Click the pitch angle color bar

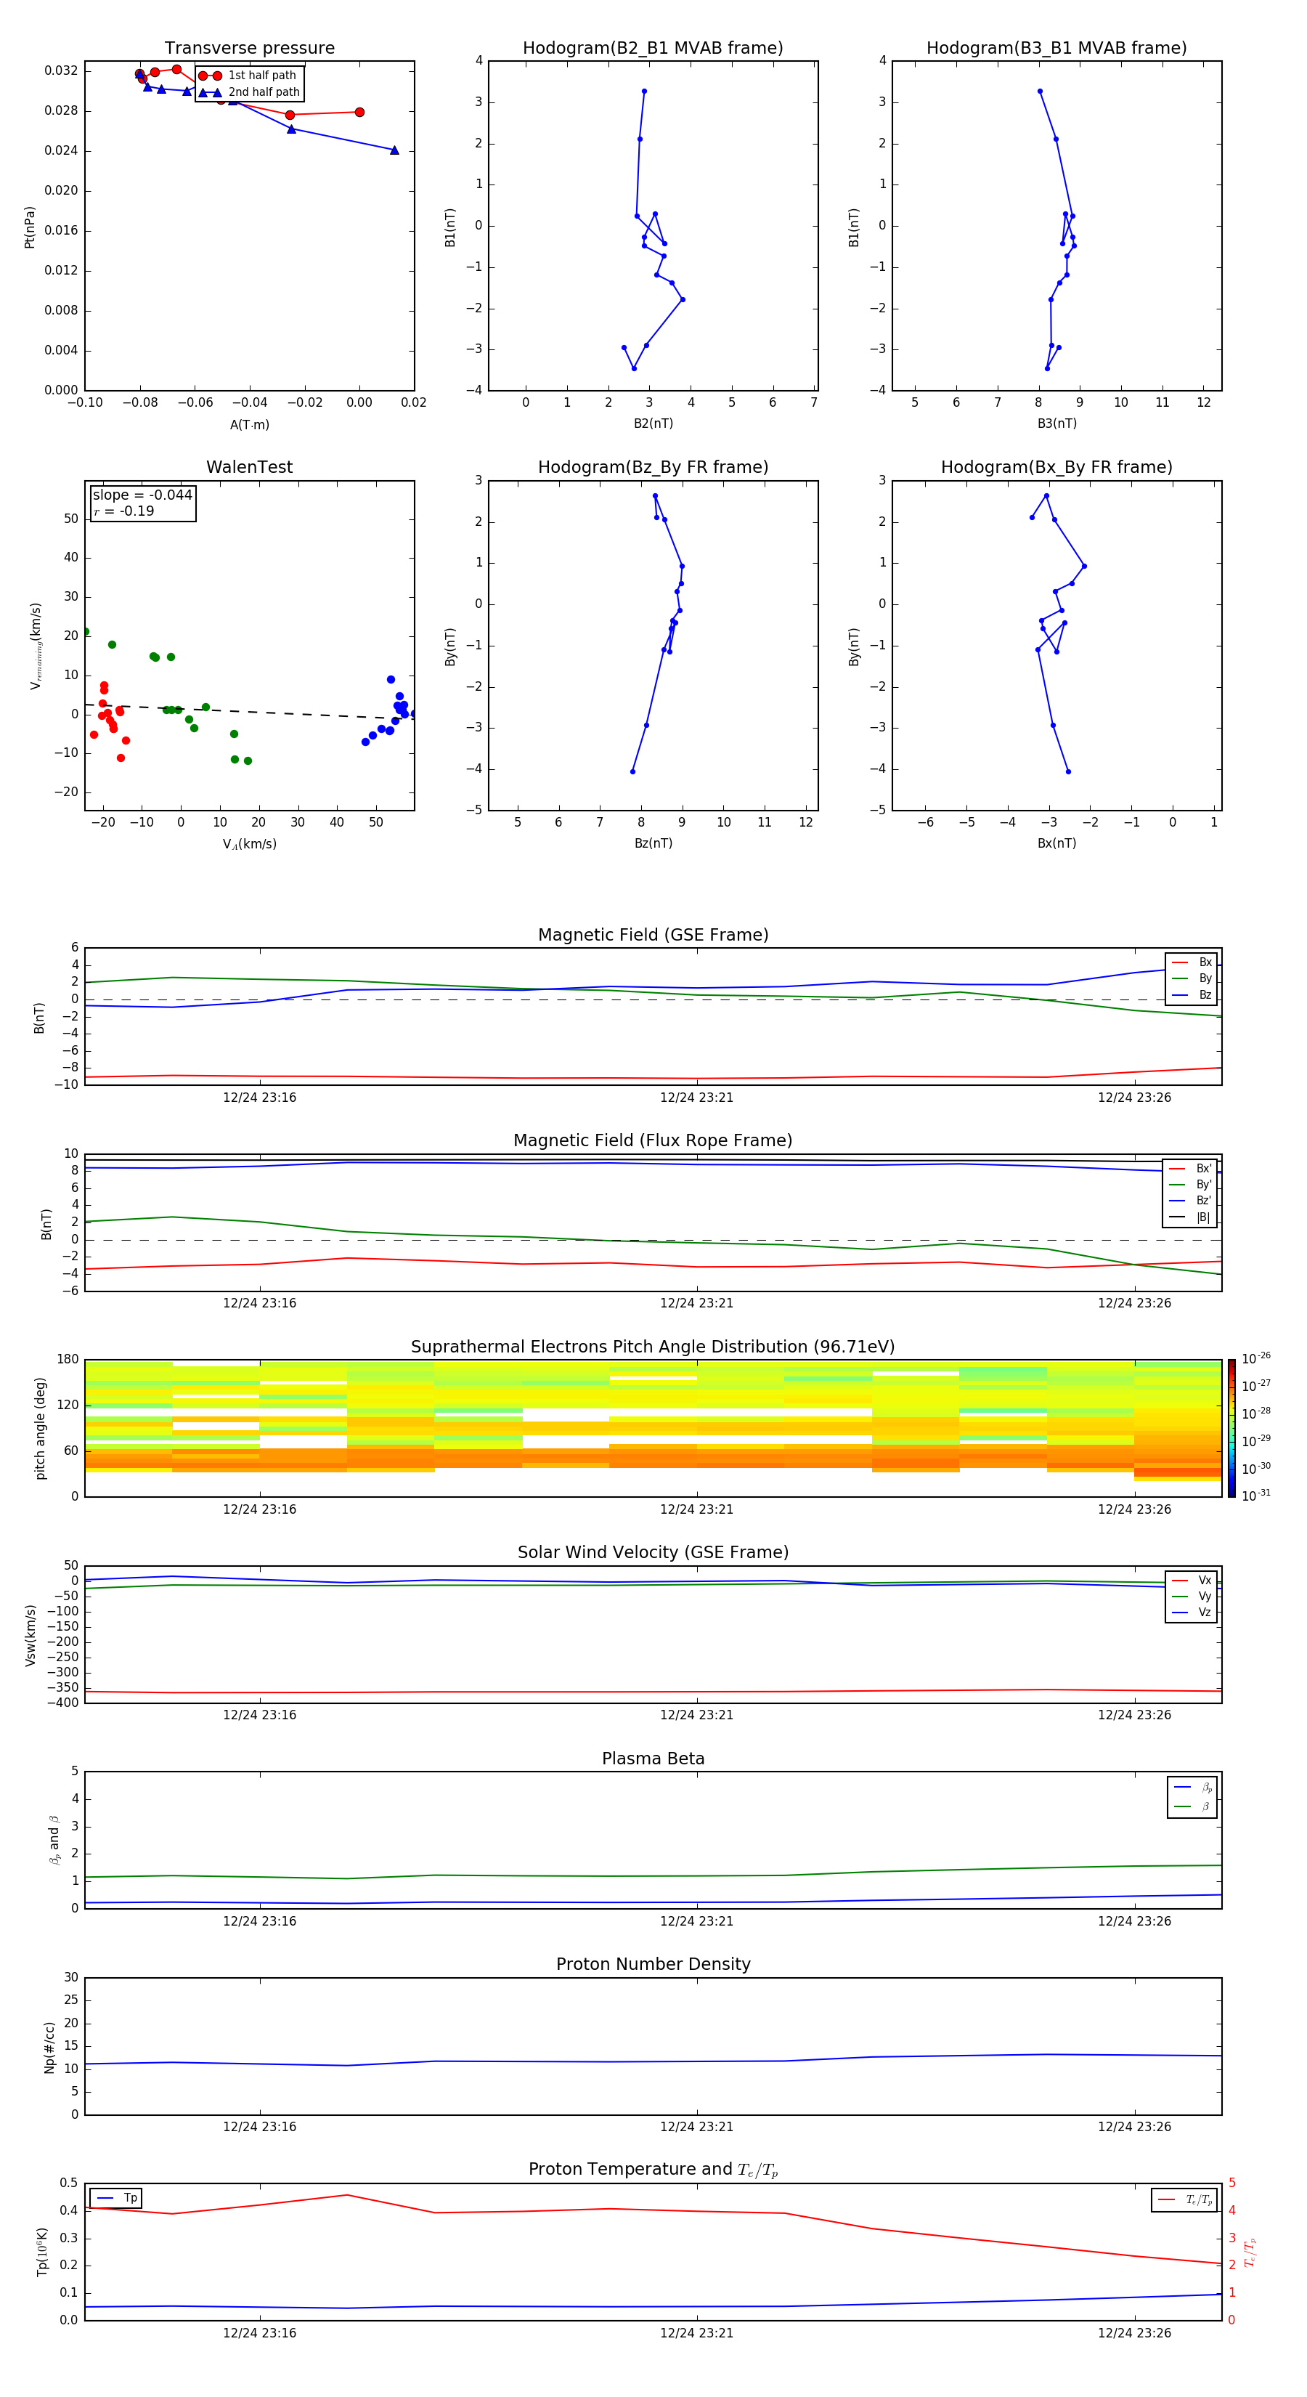[x=1231, y=1428]
